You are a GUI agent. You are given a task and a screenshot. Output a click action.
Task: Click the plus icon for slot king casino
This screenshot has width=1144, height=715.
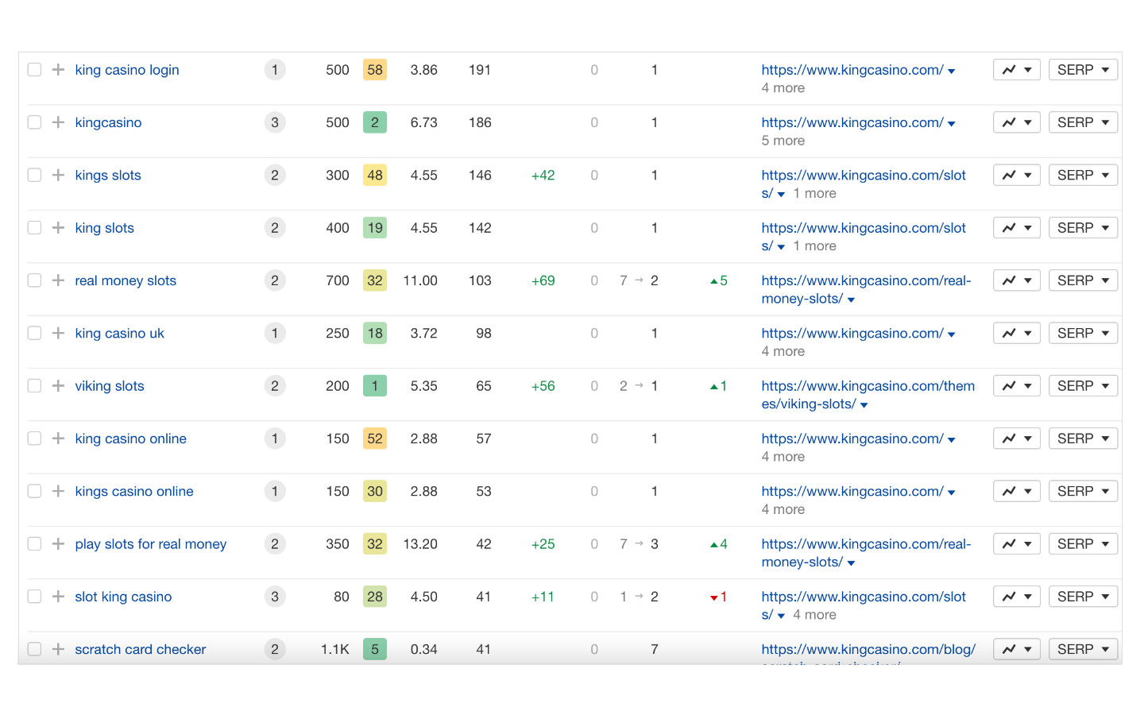58,597
